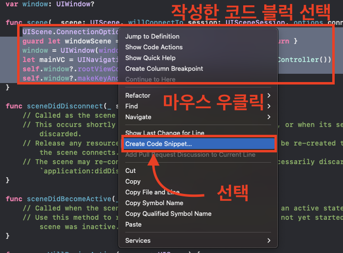343x253 pixels.
Task: Click 'window = UIWindow(windo' code line
Action: coord(70,50)
